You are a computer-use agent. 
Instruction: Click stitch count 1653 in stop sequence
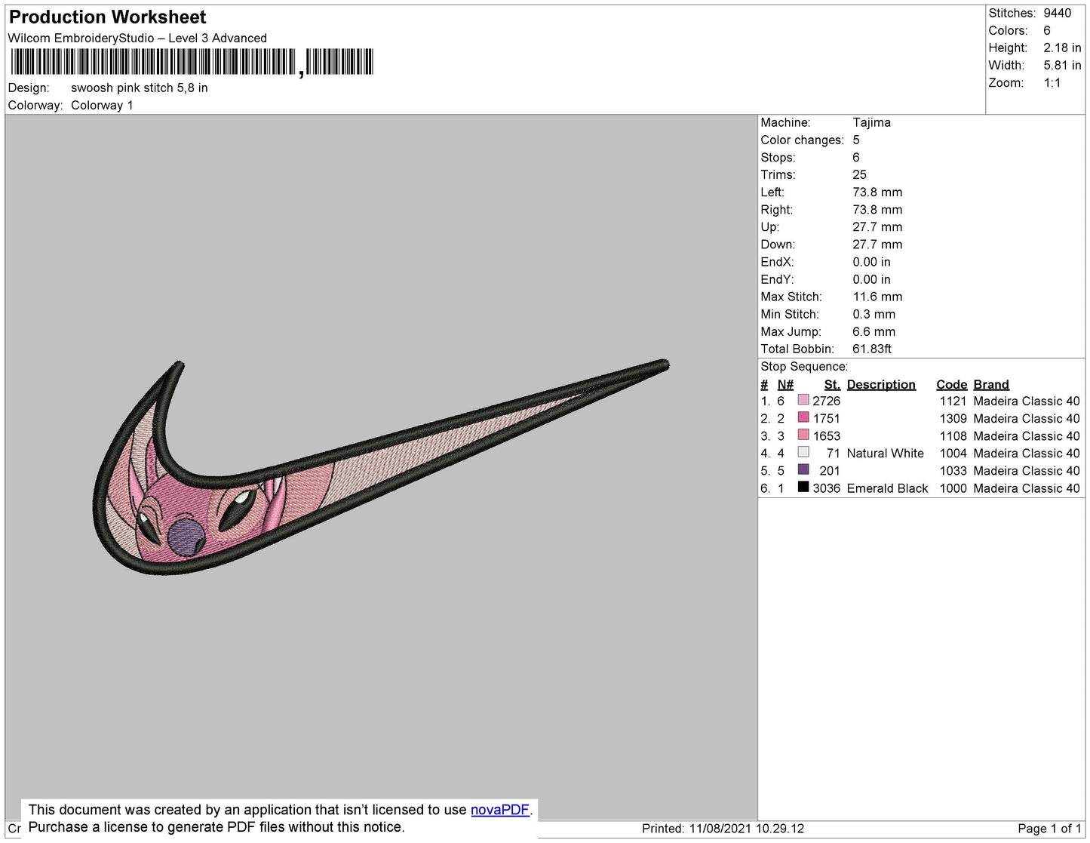coord(826,436)
